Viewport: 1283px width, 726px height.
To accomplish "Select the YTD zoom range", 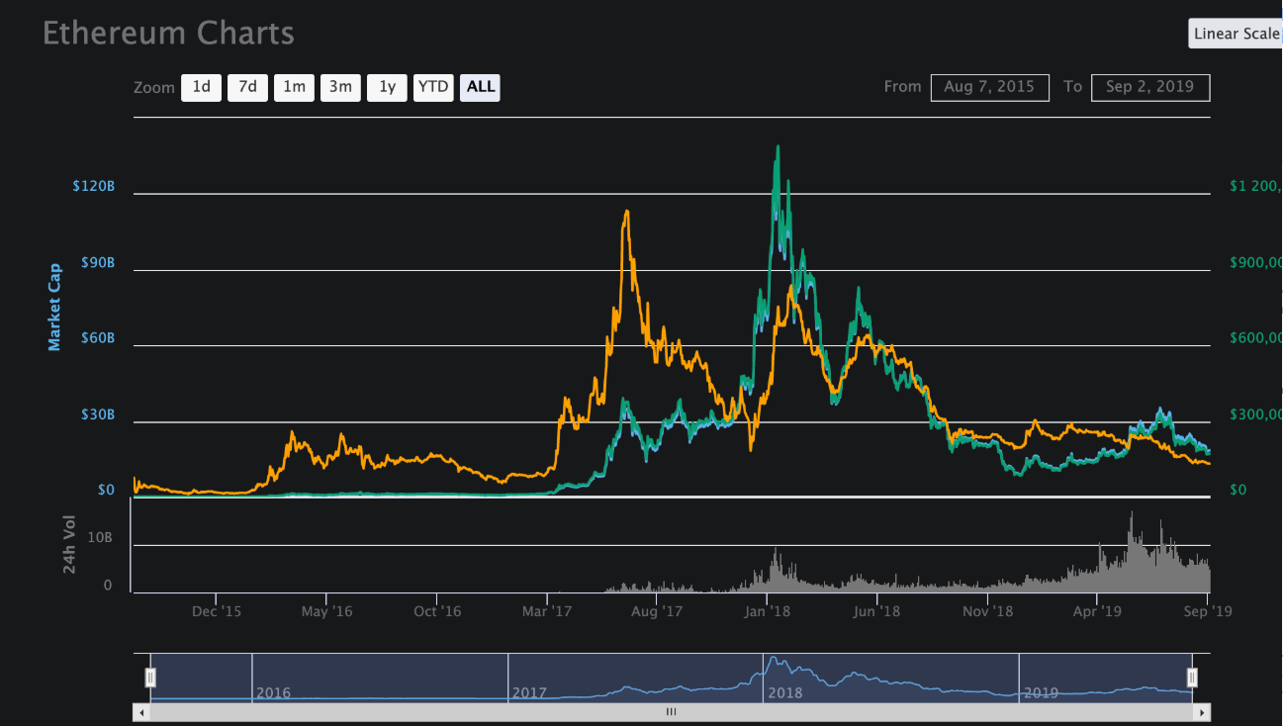I will pos(433,87).
